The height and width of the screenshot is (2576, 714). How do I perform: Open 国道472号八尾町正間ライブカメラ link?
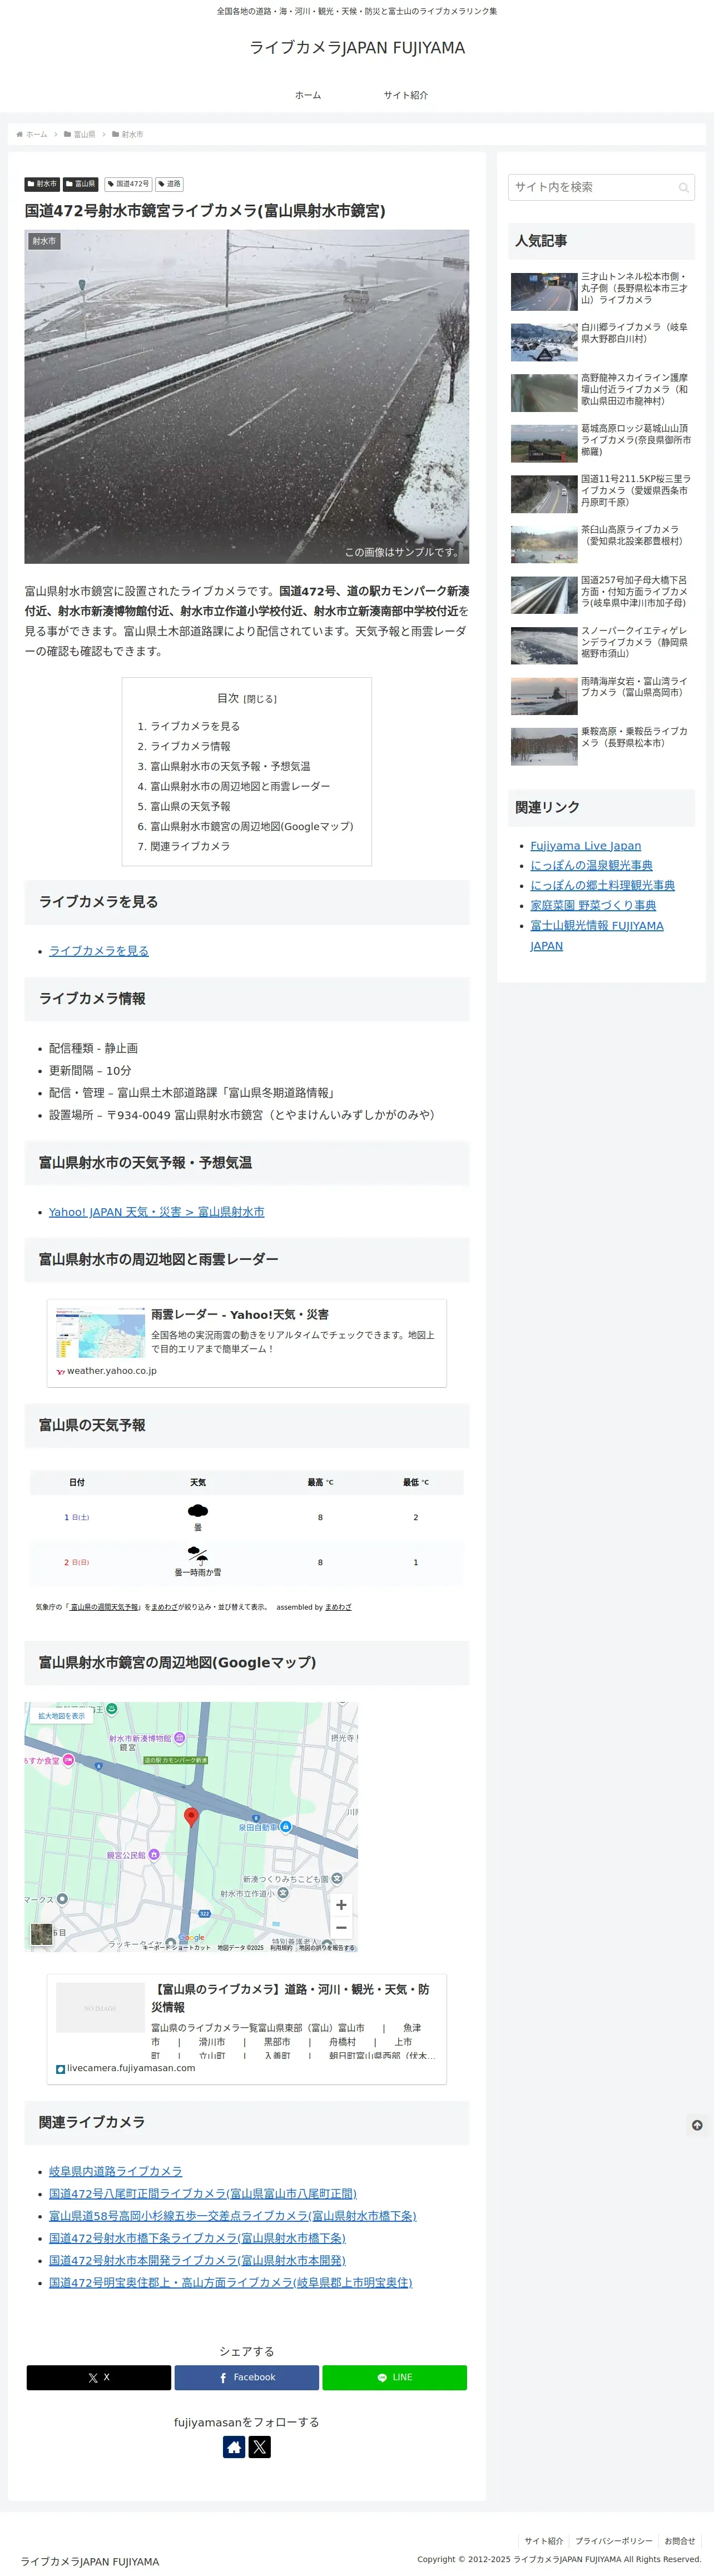click(x=203, y=2193)
